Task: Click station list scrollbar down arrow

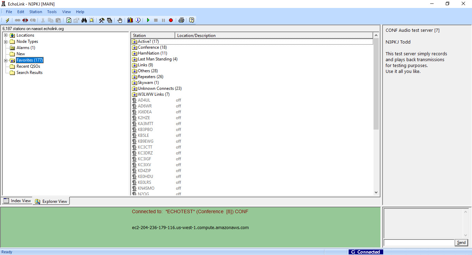Action: [x=376, y=192]
